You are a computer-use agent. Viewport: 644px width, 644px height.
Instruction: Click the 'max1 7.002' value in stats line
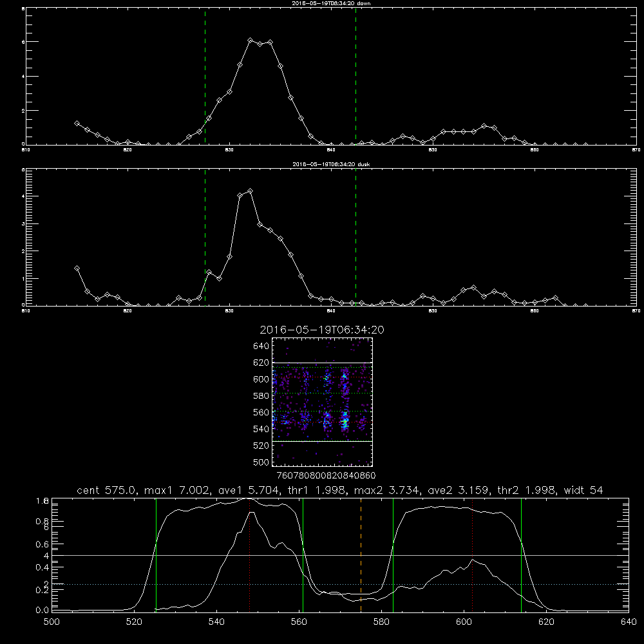(x=176, y=490)
